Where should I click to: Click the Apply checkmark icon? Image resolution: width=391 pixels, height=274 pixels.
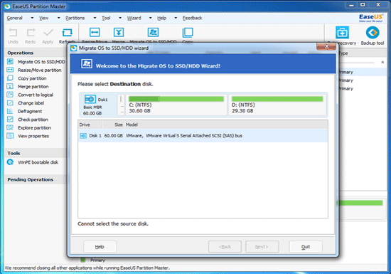click(48, 33)
